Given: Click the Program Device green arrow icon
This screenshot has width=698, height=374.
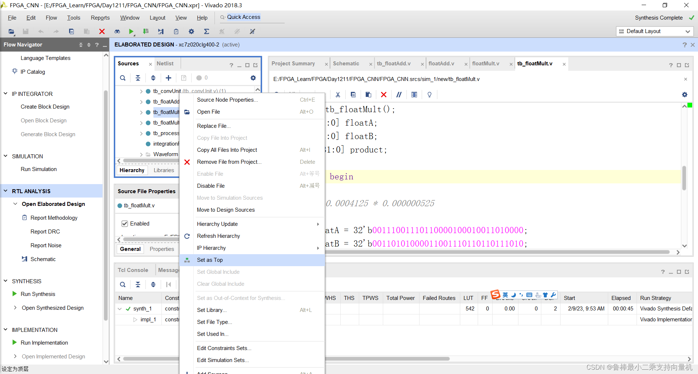Looking at the screenshot, I should 146,32.
